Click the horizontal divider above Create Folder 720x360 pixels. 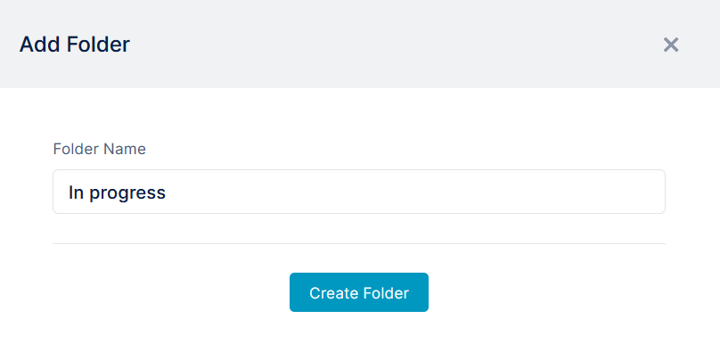click(358, 244)
